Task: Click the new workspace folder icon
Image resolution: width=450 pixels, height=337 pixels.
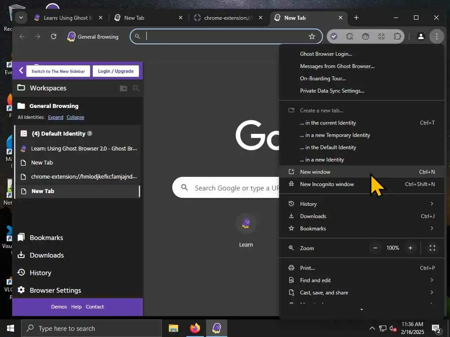Action: click(x=123, y=88)
